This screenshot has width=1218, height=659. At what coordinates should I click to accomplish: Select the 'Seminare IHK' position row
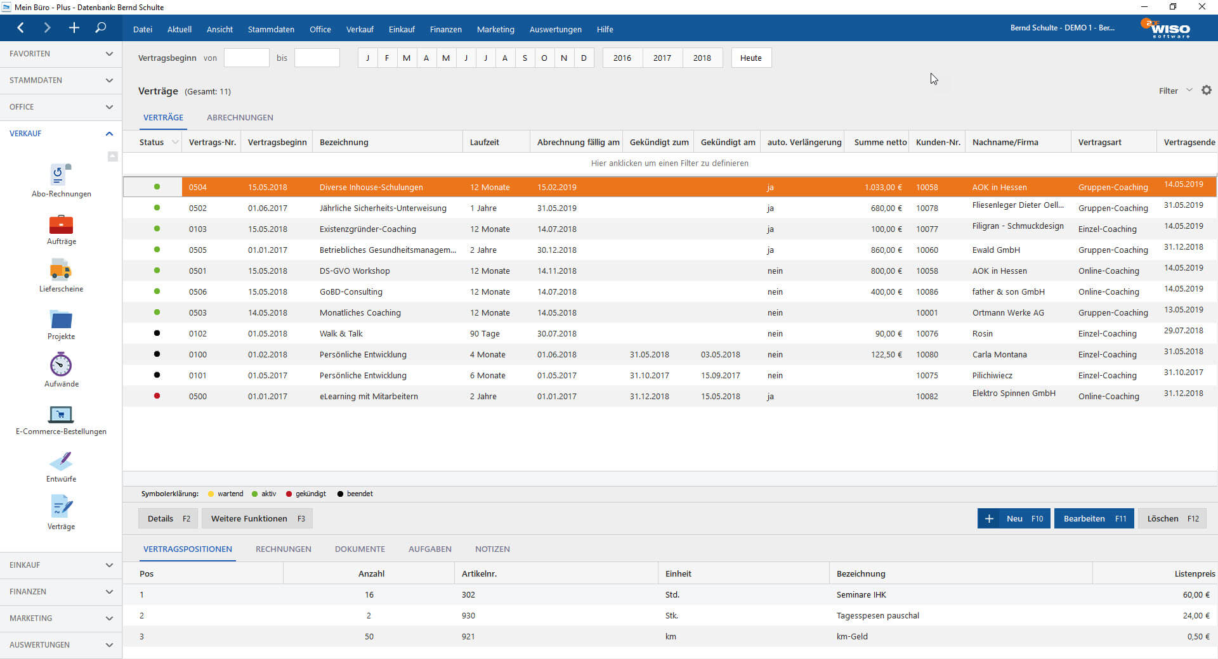tap(670, 594)
